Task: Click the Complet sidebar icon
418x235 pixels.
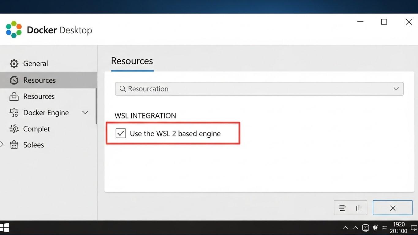Action: [x=14, y=129]
